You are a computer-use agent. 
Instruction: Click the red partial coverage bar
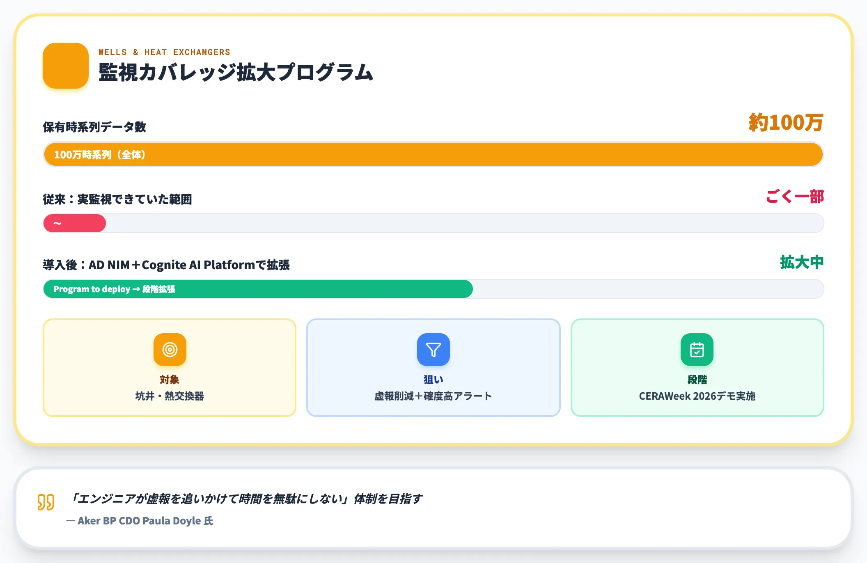point(75,223)
